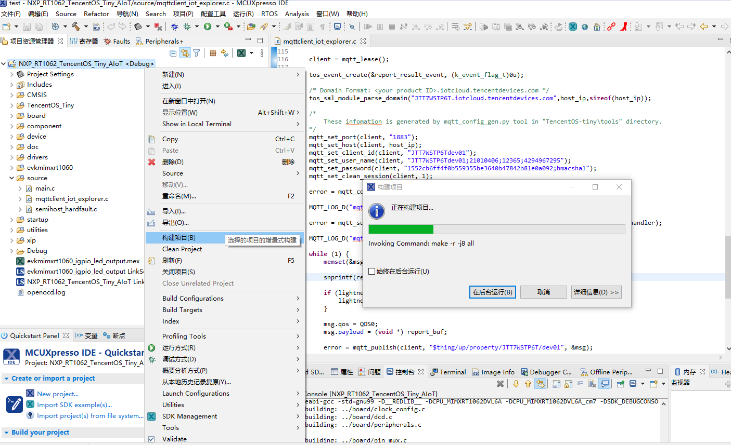Click 'New project...' link
The image size is (731, 445).
(58, 394)
